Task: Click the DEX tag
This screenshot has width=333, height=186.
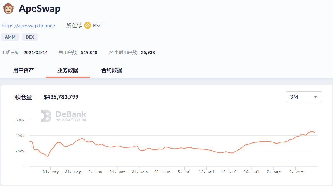Action: (x=30, y=37)
